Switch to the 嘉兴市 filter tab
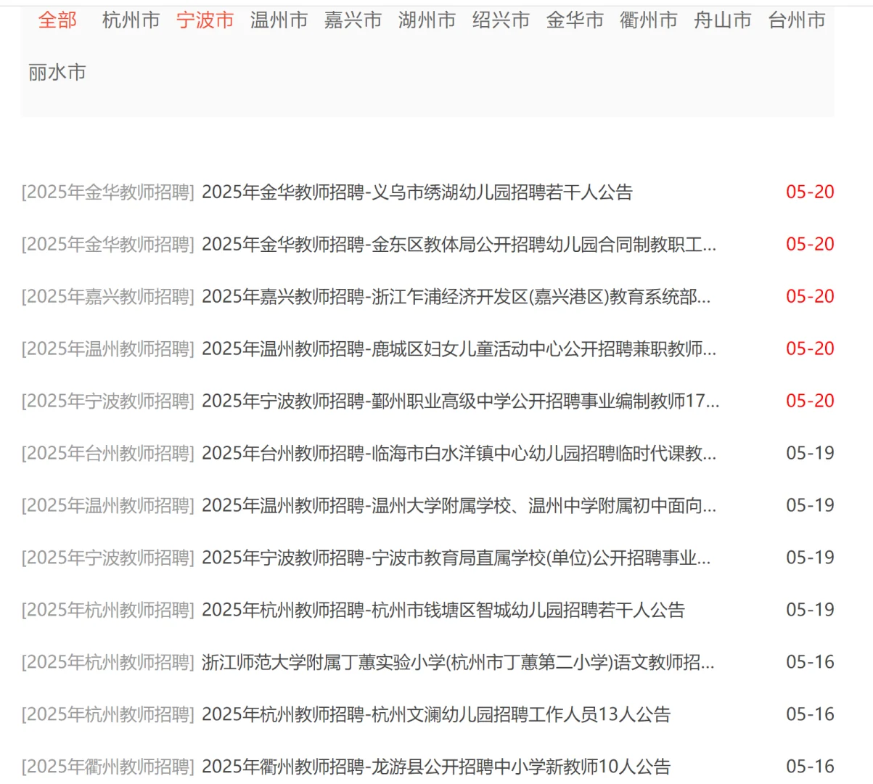 click(353, 20)
